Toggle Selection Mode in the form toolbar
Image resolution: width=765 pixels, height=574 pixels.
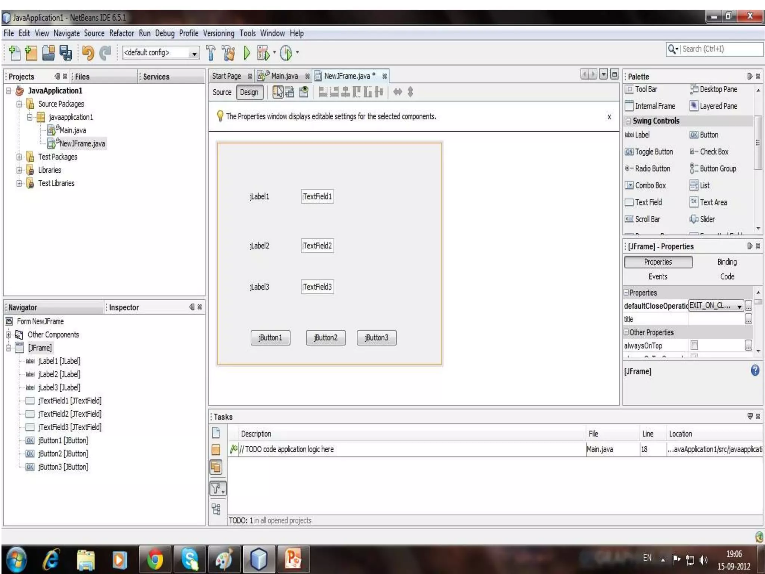[278, 92]
